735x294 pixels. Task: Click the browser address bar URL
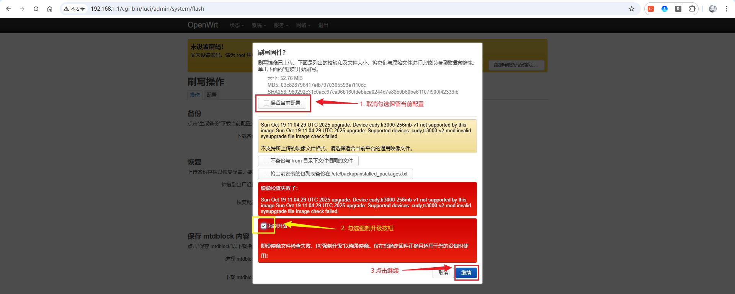(147, 9)
